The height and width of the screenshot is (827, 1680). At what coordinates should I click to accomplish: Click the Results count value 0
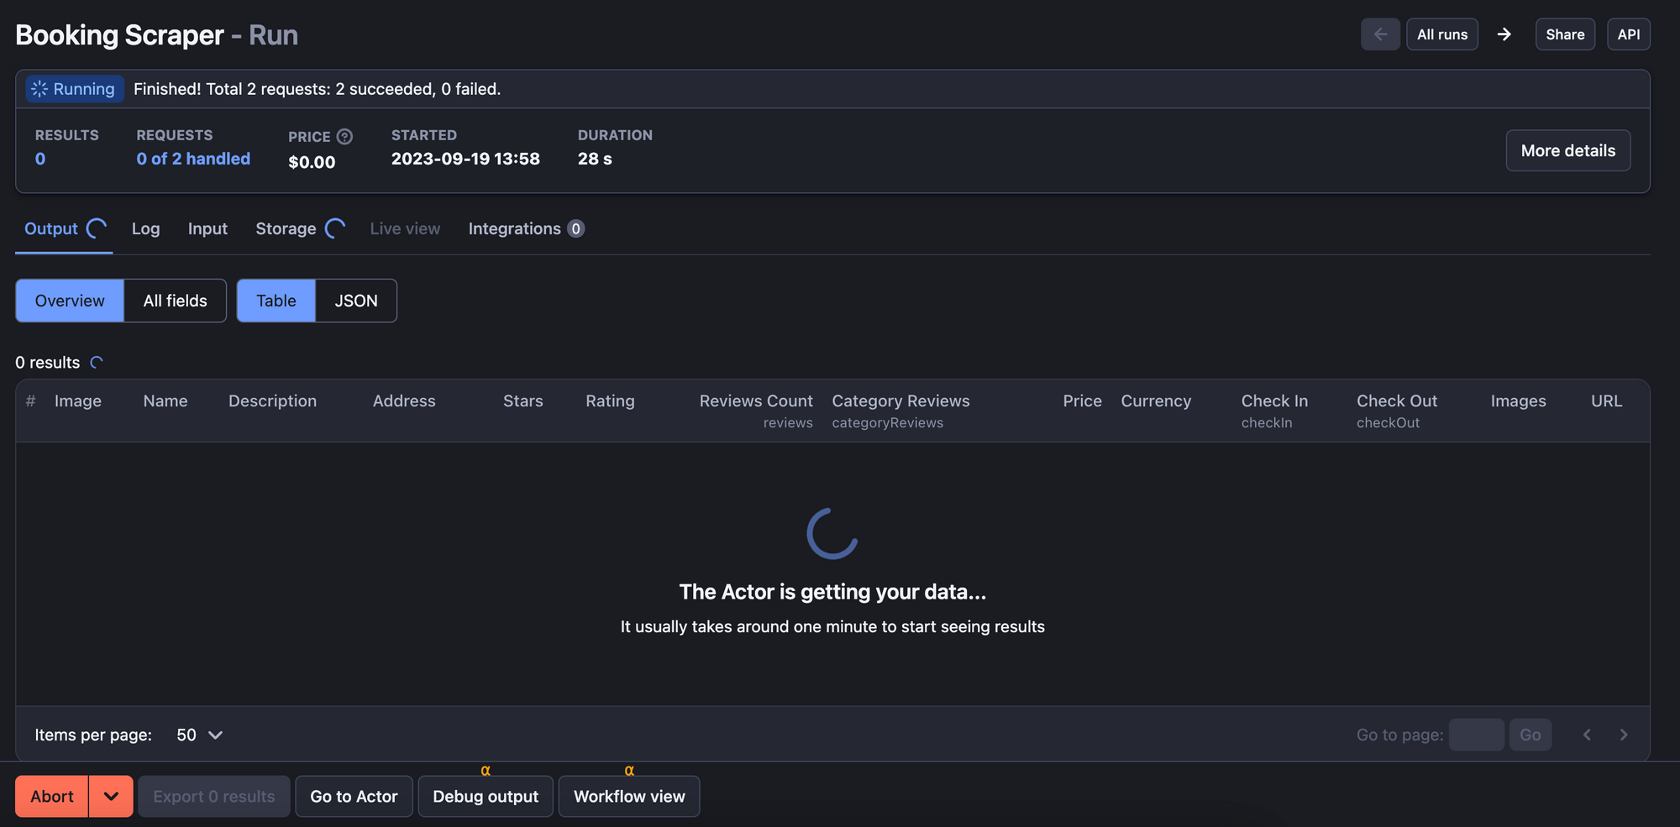tap(40, 159)
